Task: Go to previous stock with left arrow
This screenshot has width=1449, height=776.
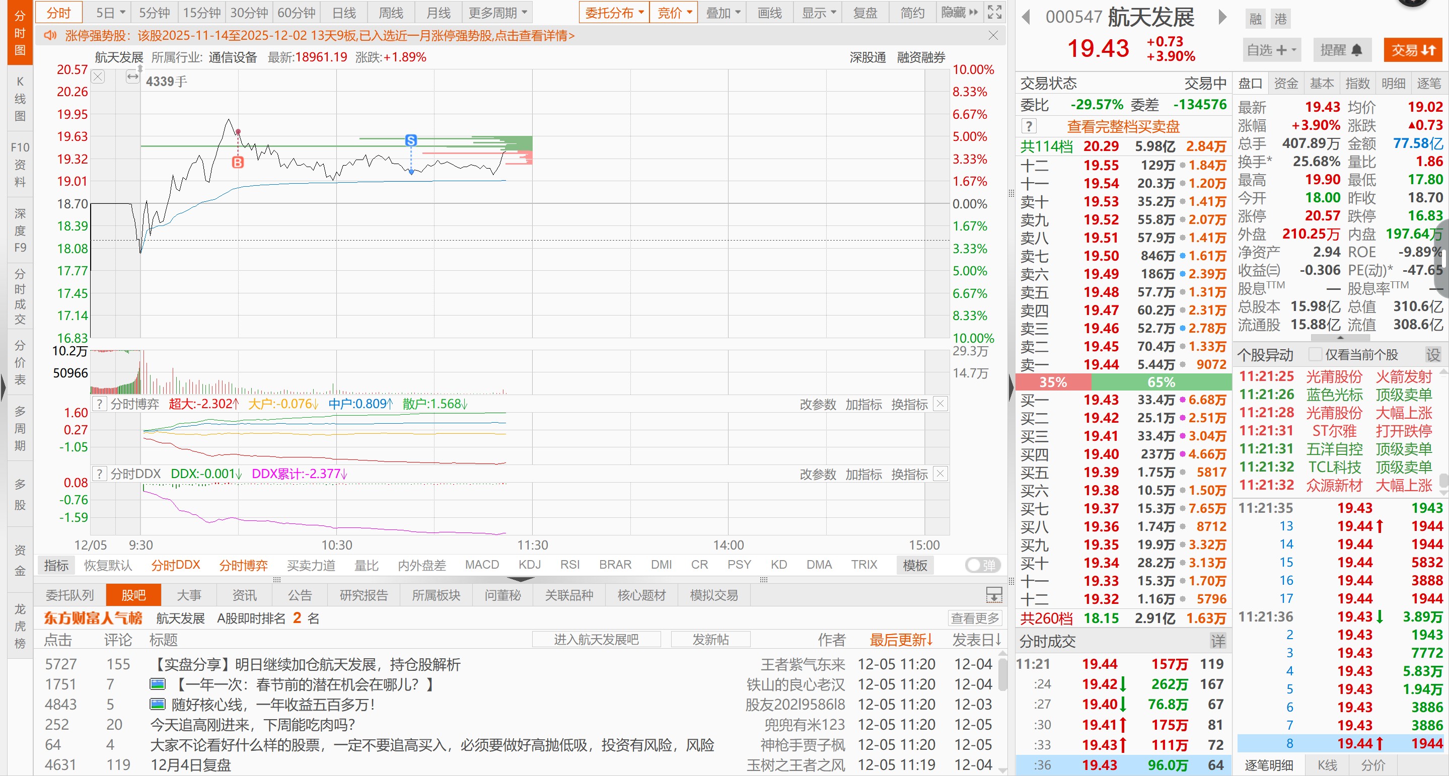Action: click(1026, 18)
